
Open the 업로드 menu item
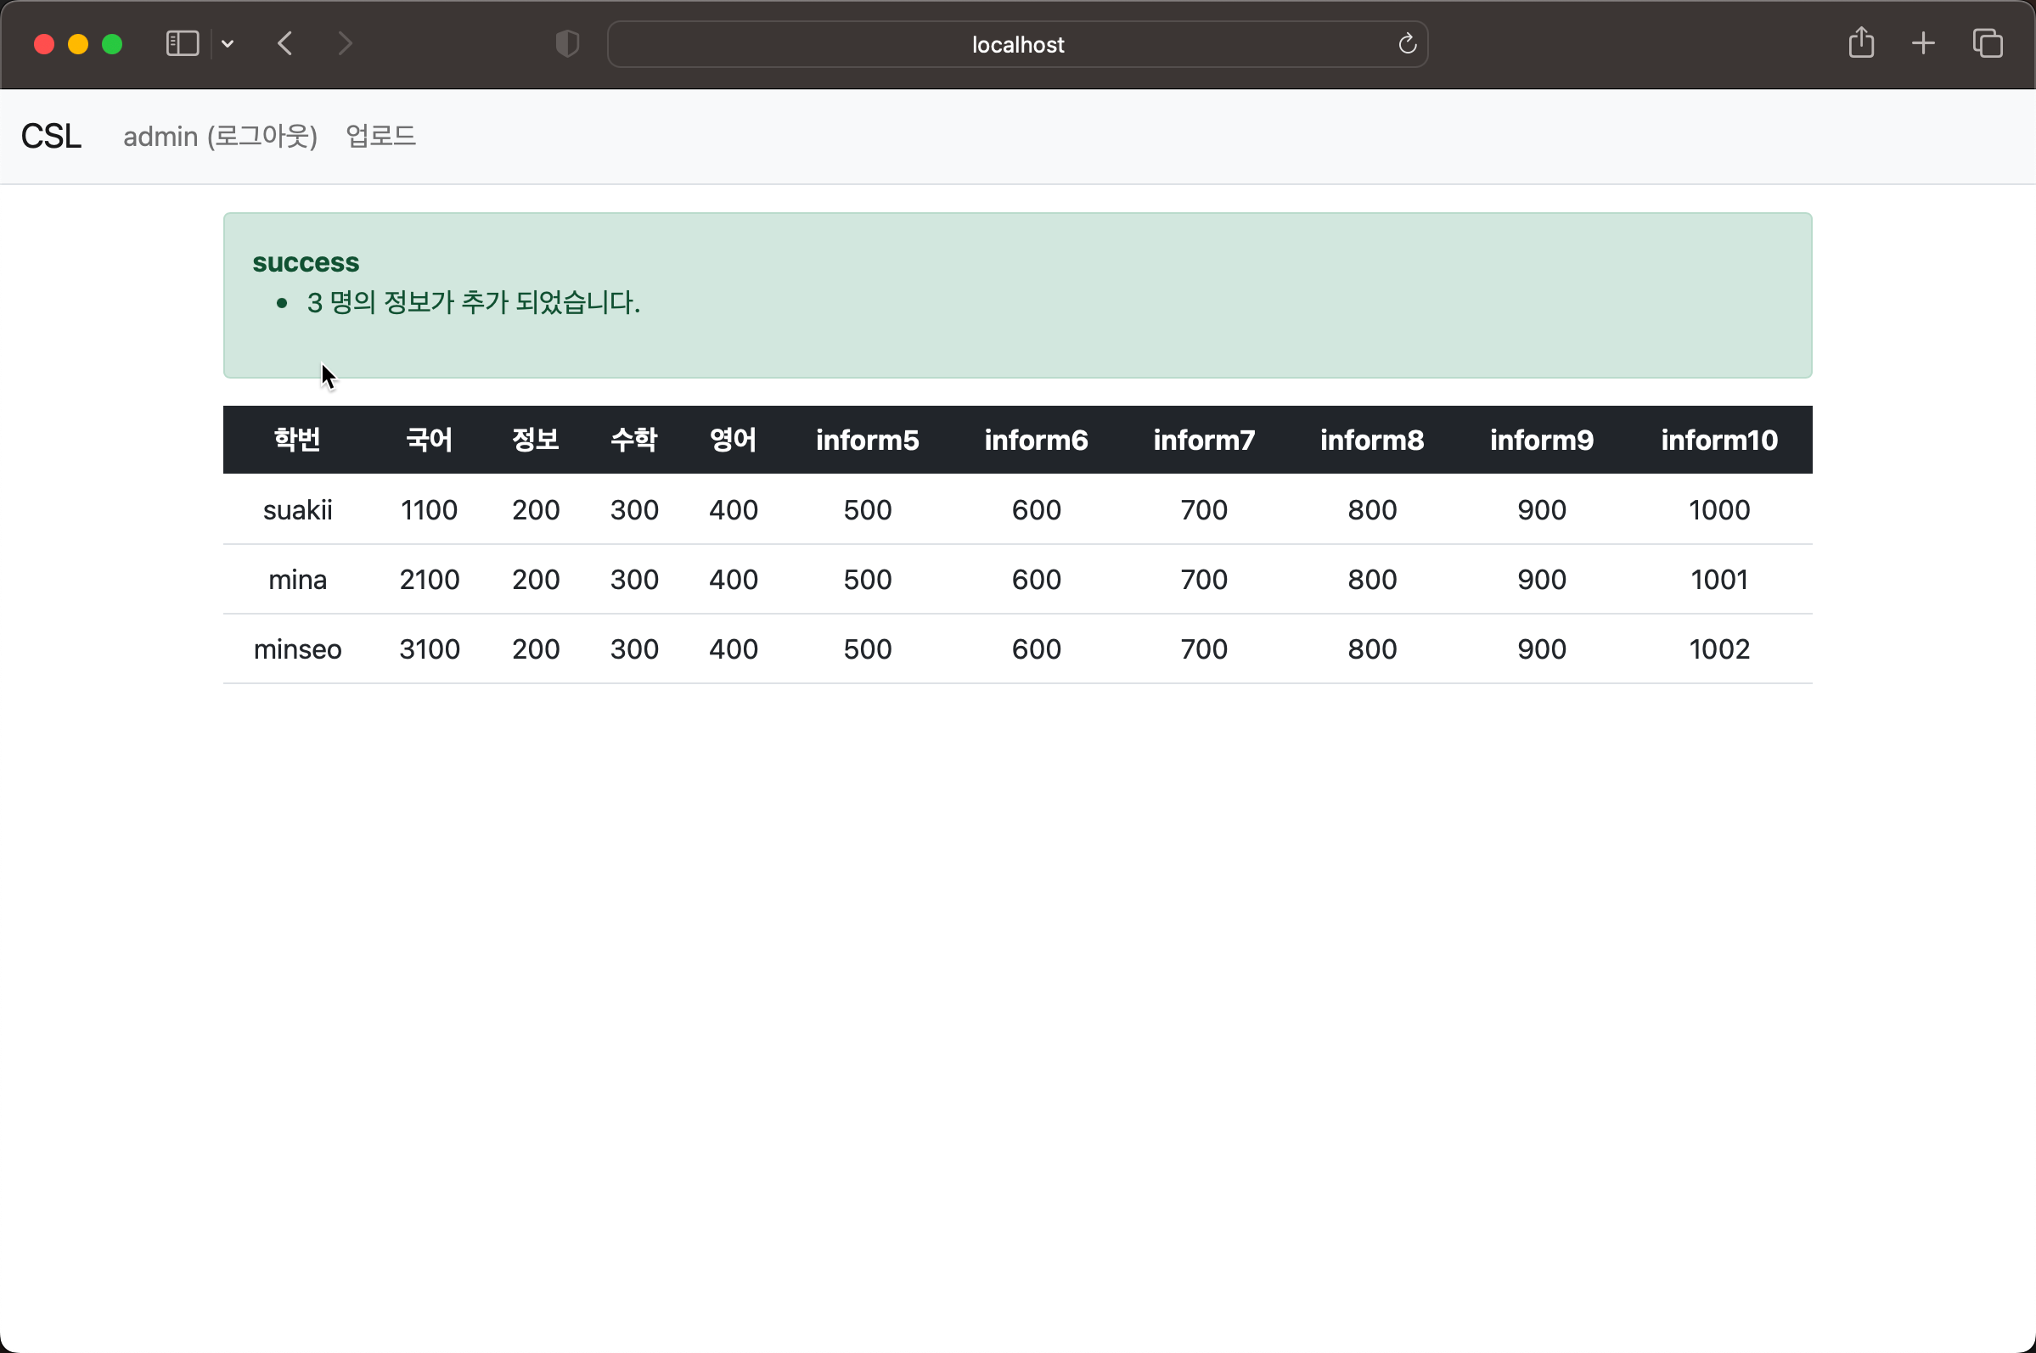[x=380, y=137]
